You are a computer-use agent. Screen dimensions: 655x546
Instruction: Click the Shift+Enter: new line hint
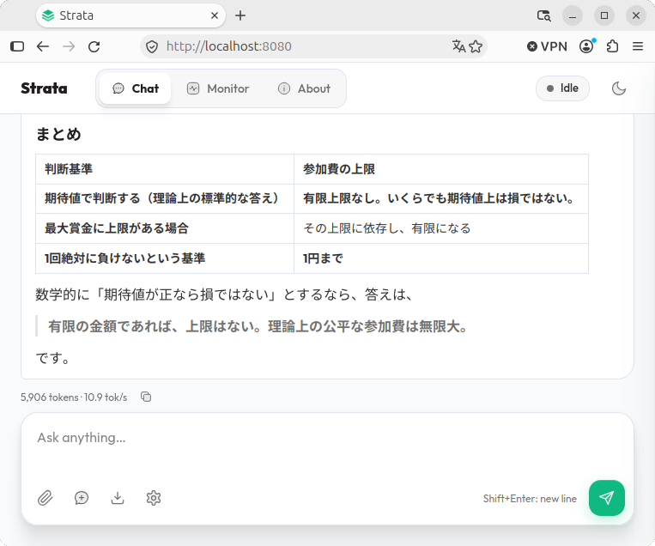530,499
